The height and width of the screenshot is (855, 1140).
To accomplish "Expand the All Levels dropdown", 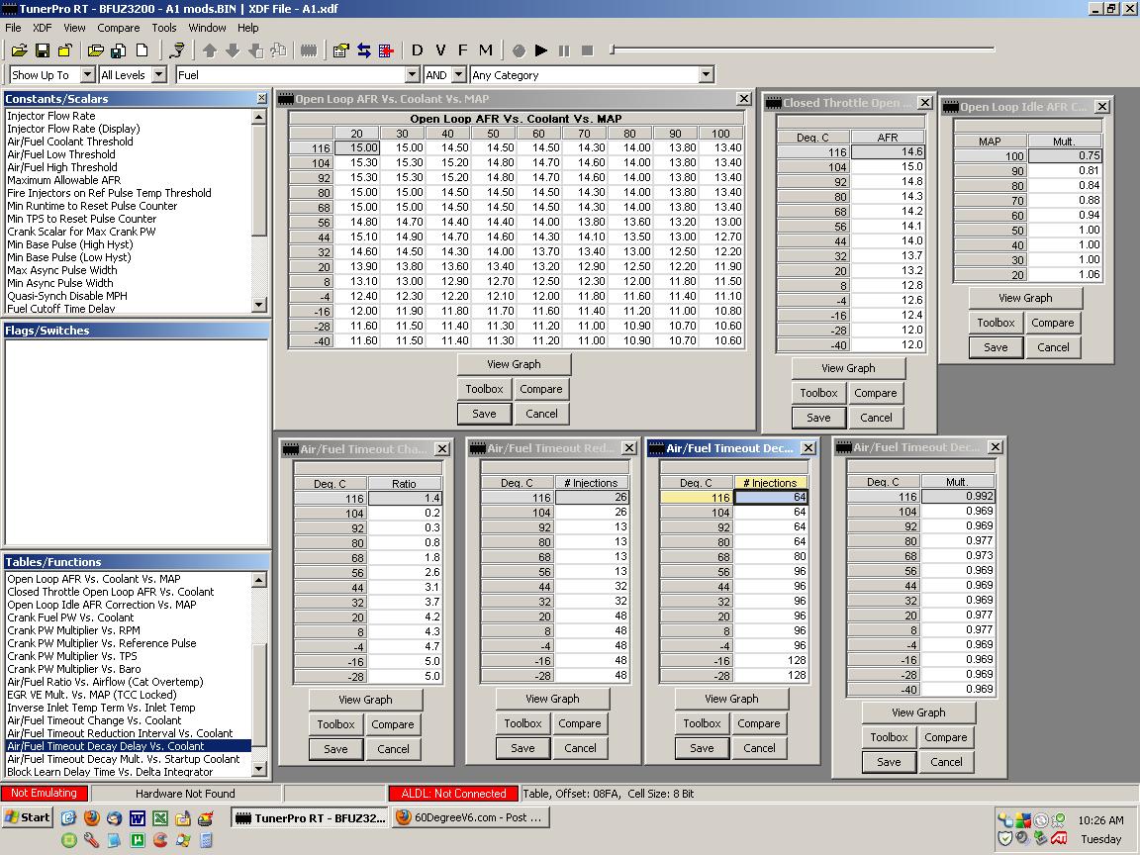I will pyautogui.click(x=158, y=75).
